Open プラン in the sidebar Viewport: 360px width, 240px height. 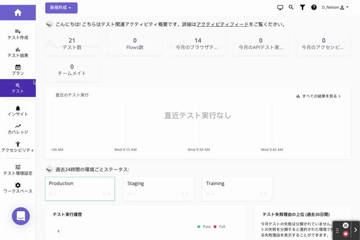coord(17,70)
